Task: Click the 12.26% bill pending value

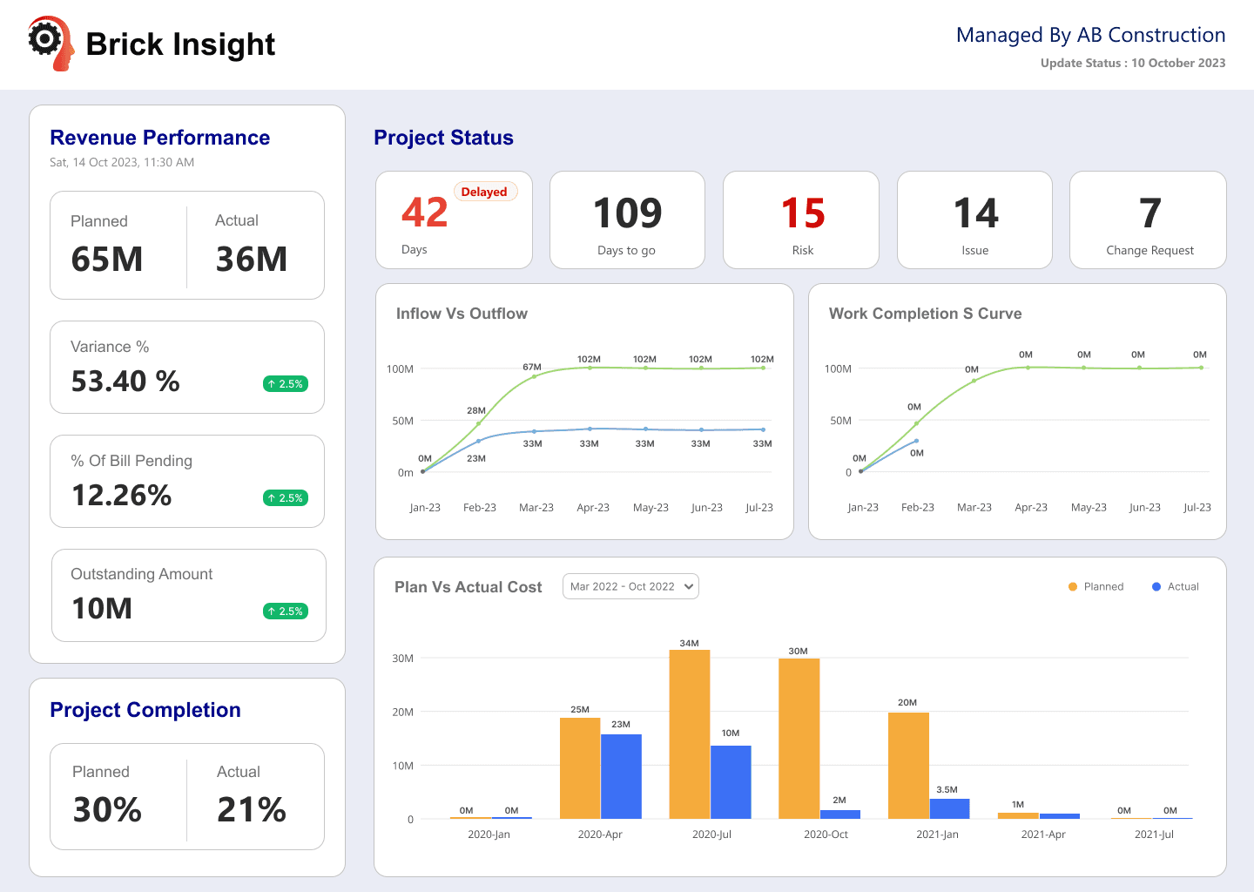Action: (122, 496)
